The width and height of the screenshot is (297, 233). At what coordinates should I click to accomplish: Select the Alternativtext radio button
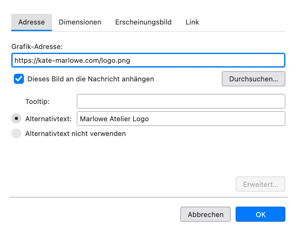[16, 119]
